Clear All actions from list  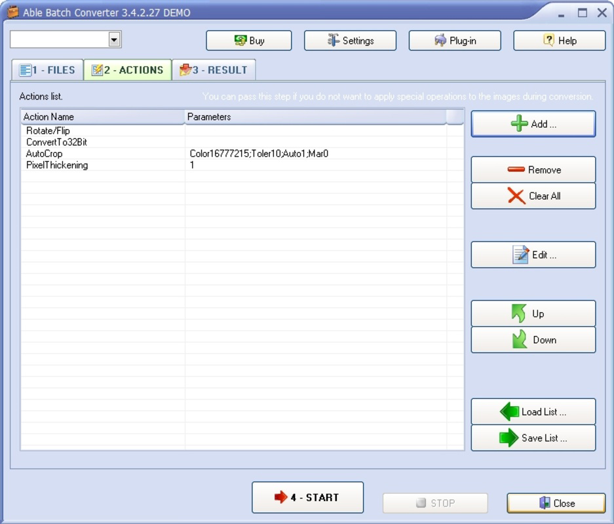point(533,196)
